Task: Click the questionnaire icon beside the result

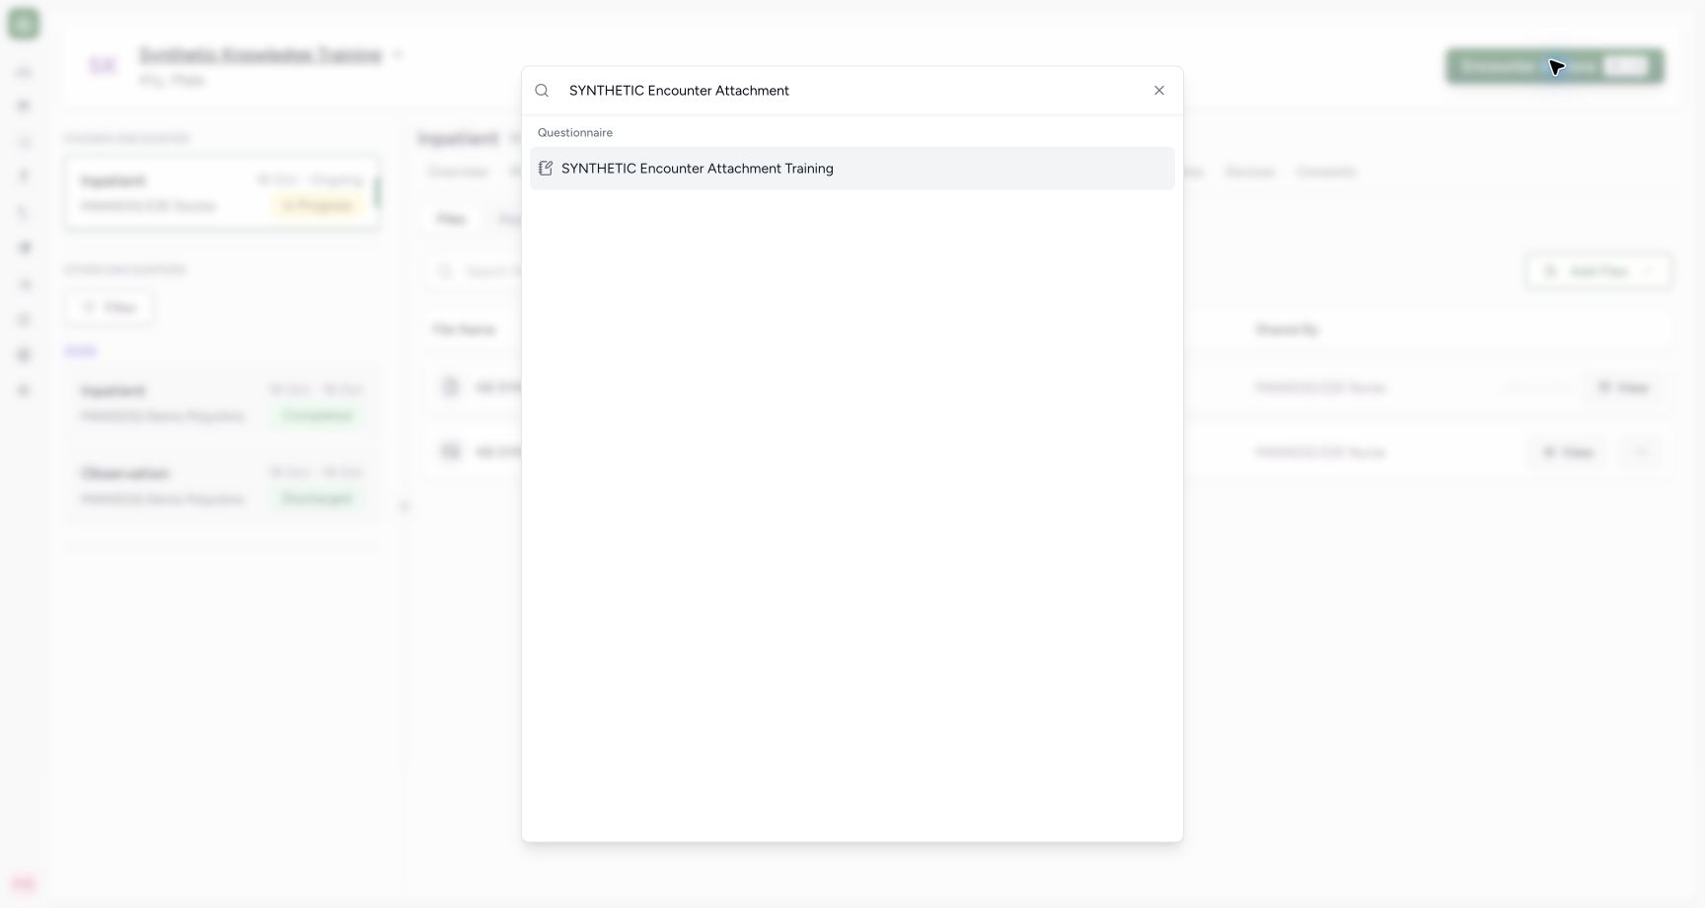Action: 546,169
